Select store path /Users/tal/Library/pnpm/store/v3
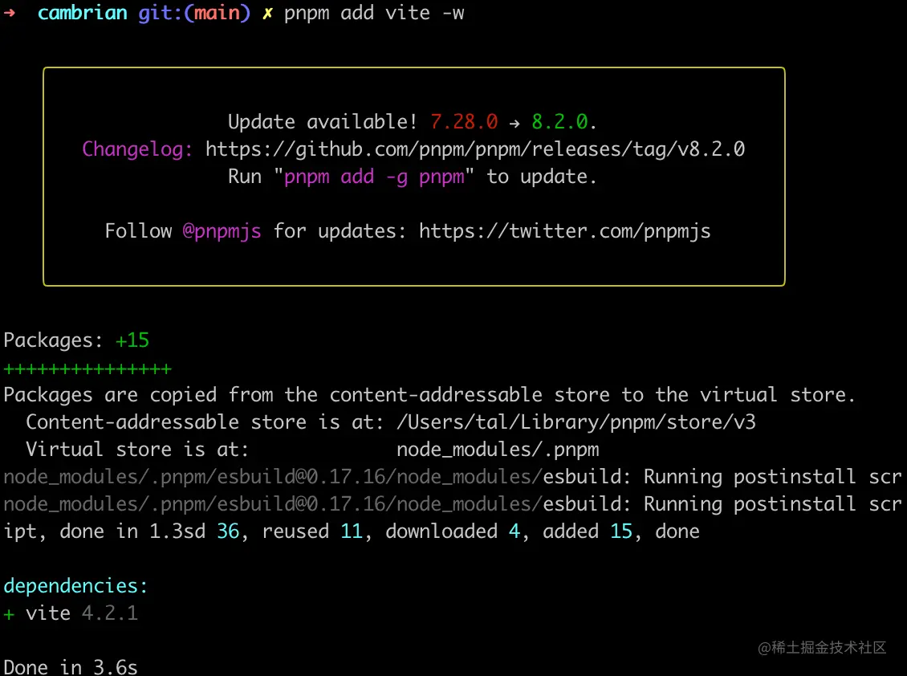907x676 pixels. coord(576,422)
